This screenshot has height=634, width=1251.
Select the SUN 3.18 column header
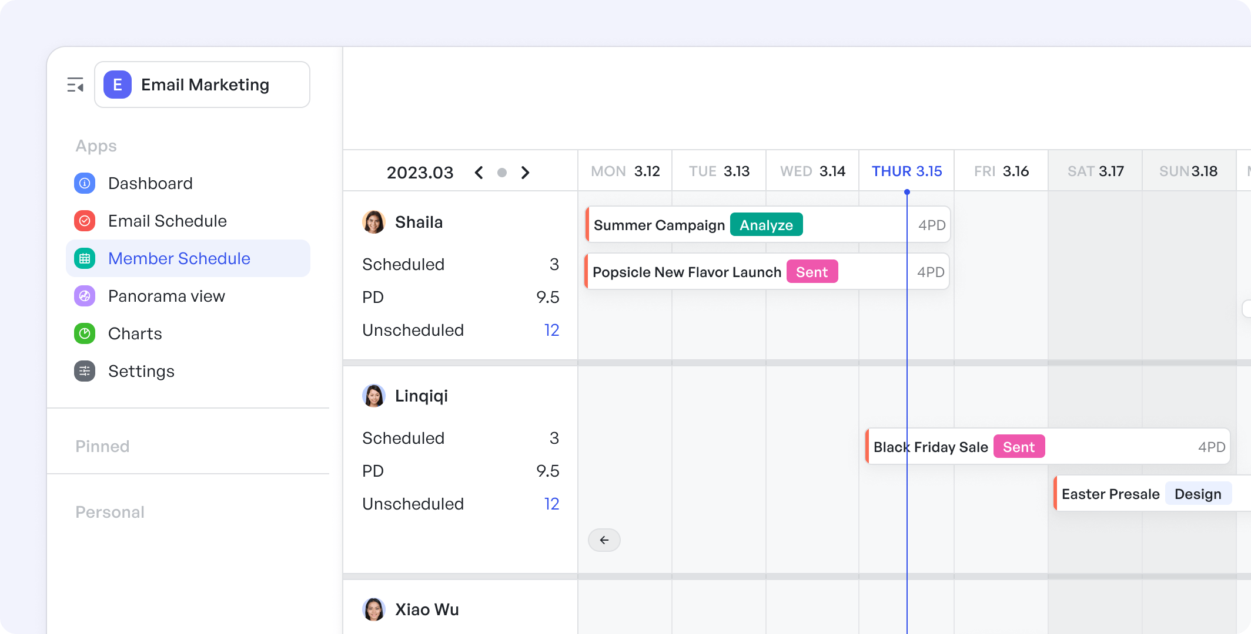point(1189,171)
